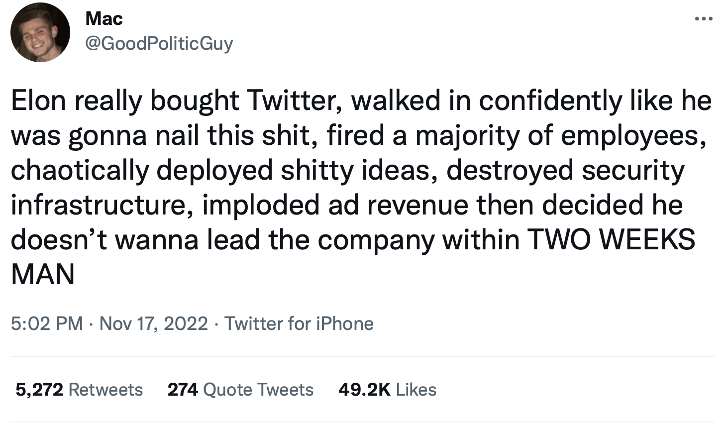Click the 49.2K likes count number

pyautogui.click(x=364, y=389)
